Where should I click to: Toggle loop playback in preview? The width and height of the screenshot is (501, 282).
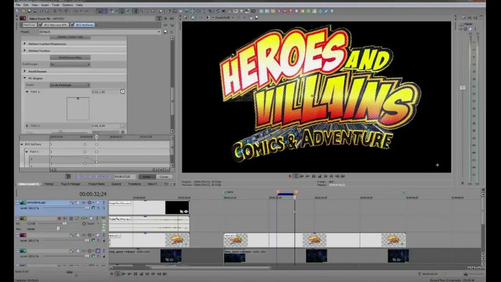[296, 176]
